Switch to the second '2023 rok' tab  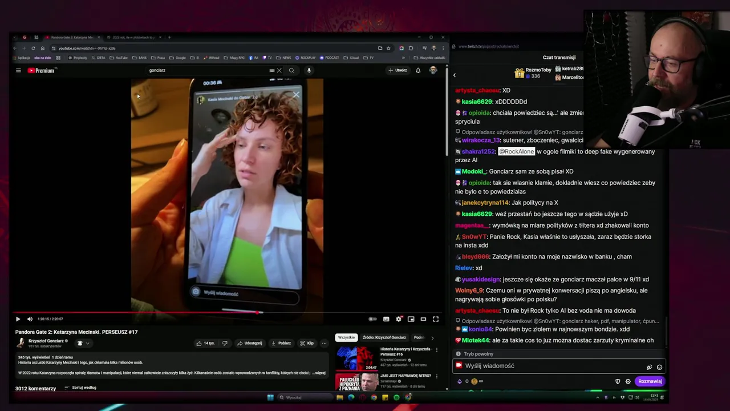(133, 37)
